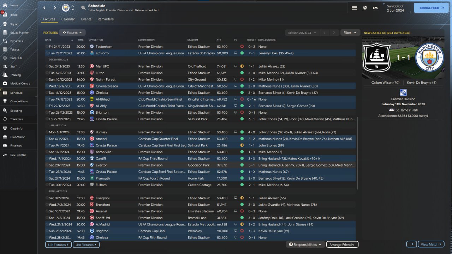Open Finances in the sidebar
Screen dimensions: 452x254
pyautogui.click(x=16, y=146)
